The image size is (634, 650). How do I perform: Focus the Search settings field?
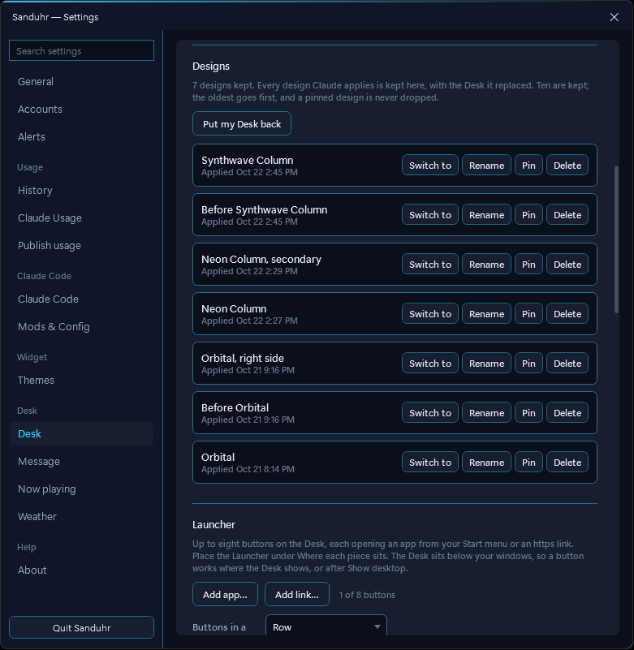pos(81,50)
